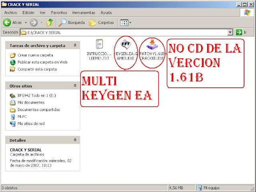Click Compartir esta carpeta link
Viewport: 256px width, 192px height.
point(37,69)
